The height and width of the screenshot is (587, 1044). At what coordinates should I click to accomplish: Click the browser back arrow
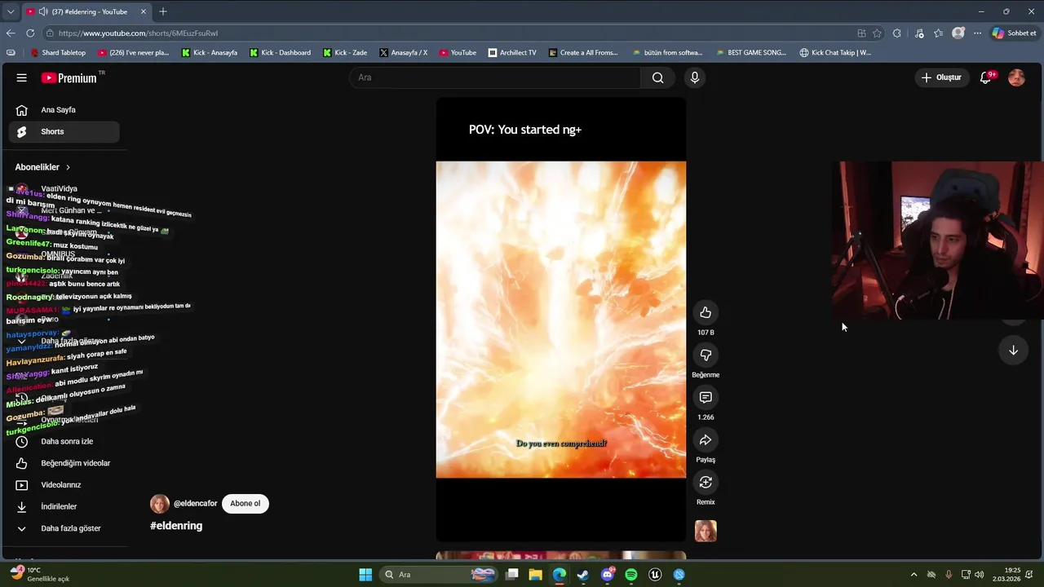10,33
